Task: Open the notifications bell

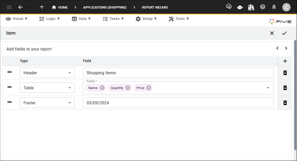Action: coord(274,7)
